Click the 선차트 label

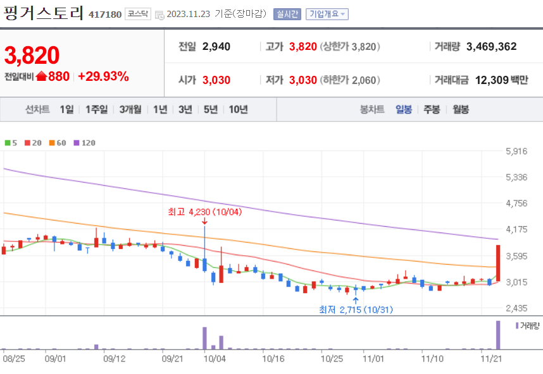(37, 109)
